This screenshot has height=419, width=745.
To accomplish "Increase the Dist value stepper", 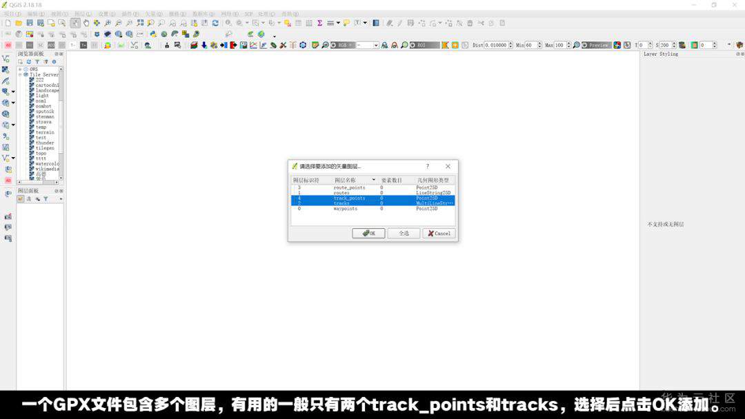I will [x=510, y=43].
